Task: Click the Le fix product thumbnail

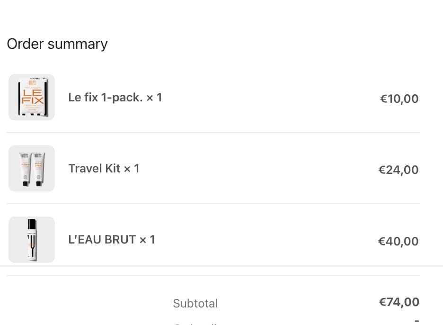Action: (32, 97)
